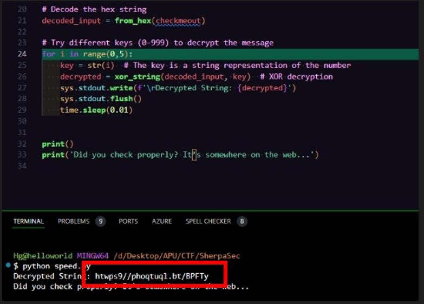This screenshot has height=304, width=424.
Task: Open the AZURE panel tab
Action: (162, 221)
